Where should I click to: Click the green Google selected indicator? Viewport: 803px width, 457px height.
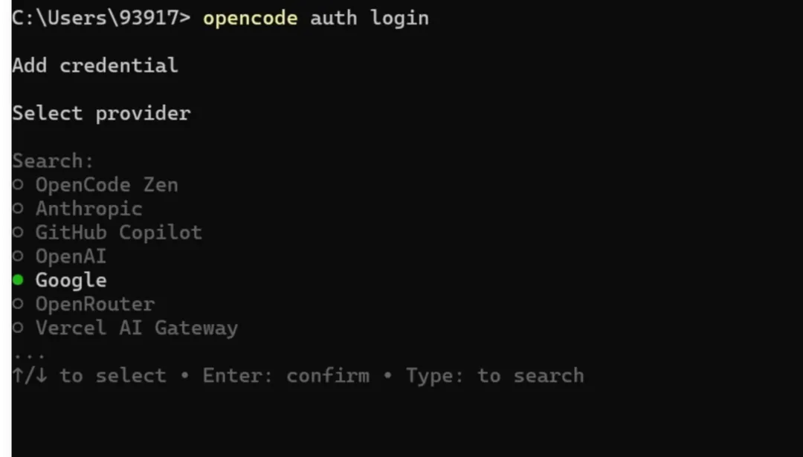pyautogui.click(x=19, y=281)
